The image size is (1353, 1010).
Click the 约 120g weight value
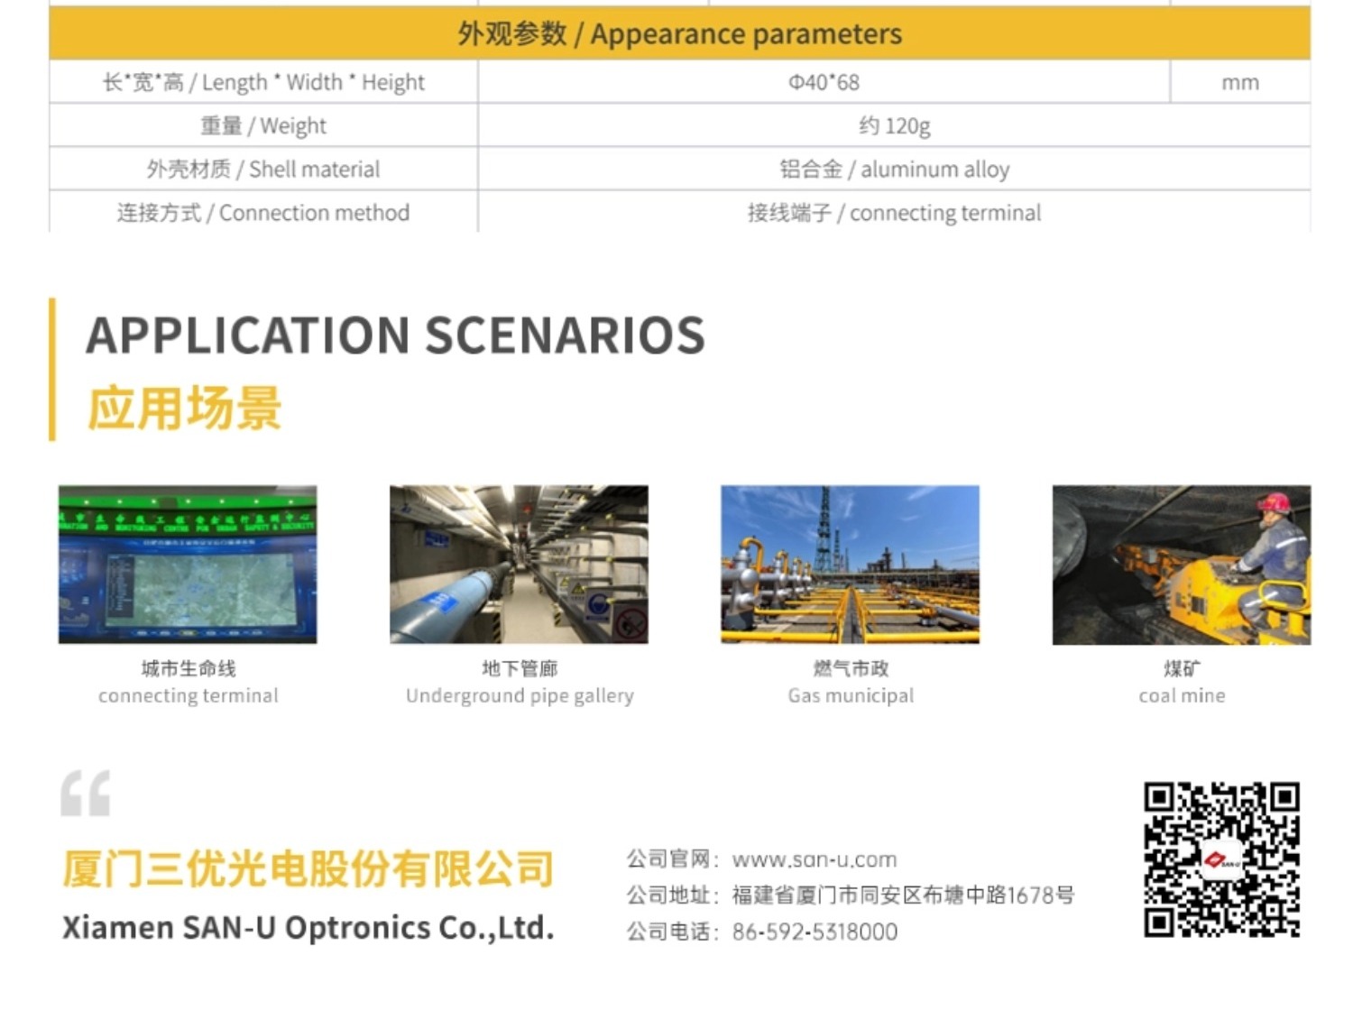[894, 125]
